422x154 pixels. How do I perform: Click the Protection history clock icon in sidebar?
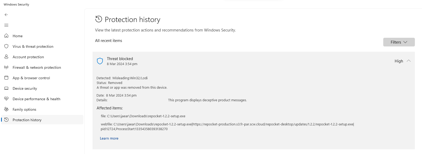click(x=6, y=120)
